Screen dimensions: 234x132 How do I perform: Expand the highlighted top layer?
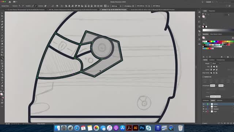[x=209, y=104]
